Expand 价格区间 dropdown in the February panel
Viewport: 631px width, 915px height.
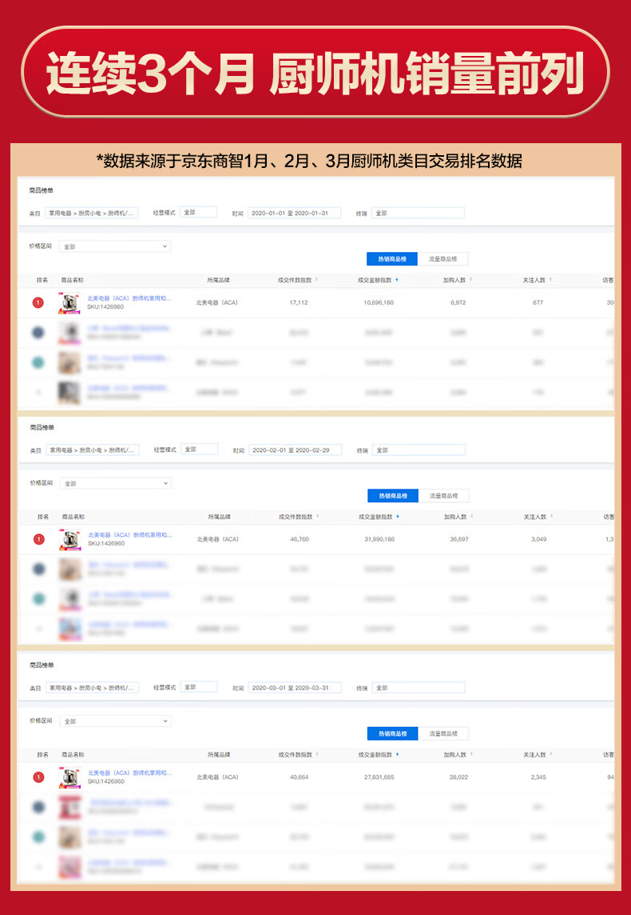point(116,483)
